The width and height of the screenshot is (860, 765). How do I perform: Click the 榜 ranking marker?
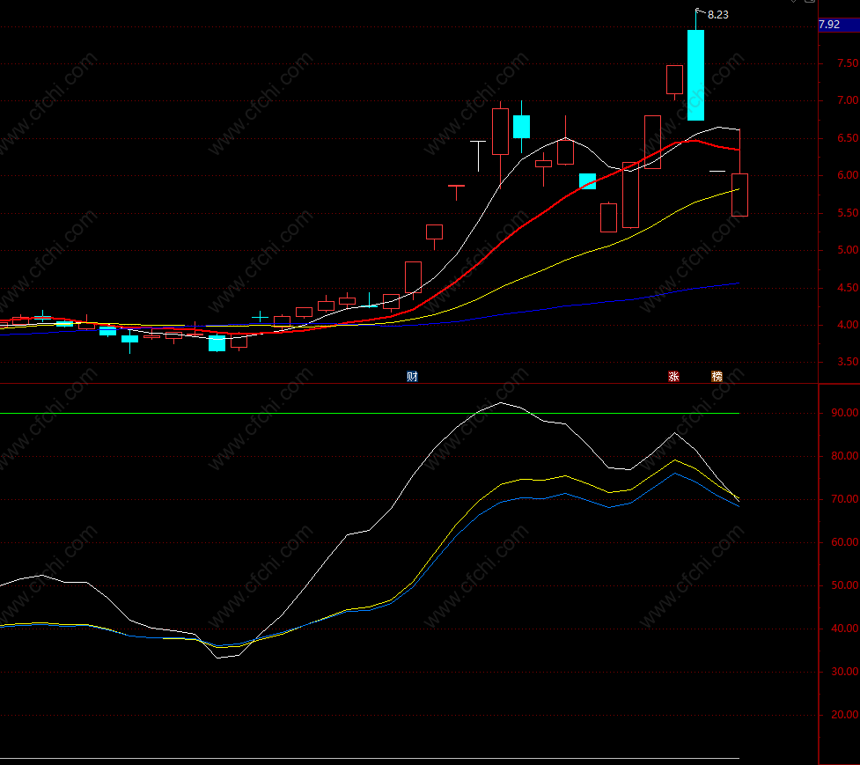pos(717,376)
